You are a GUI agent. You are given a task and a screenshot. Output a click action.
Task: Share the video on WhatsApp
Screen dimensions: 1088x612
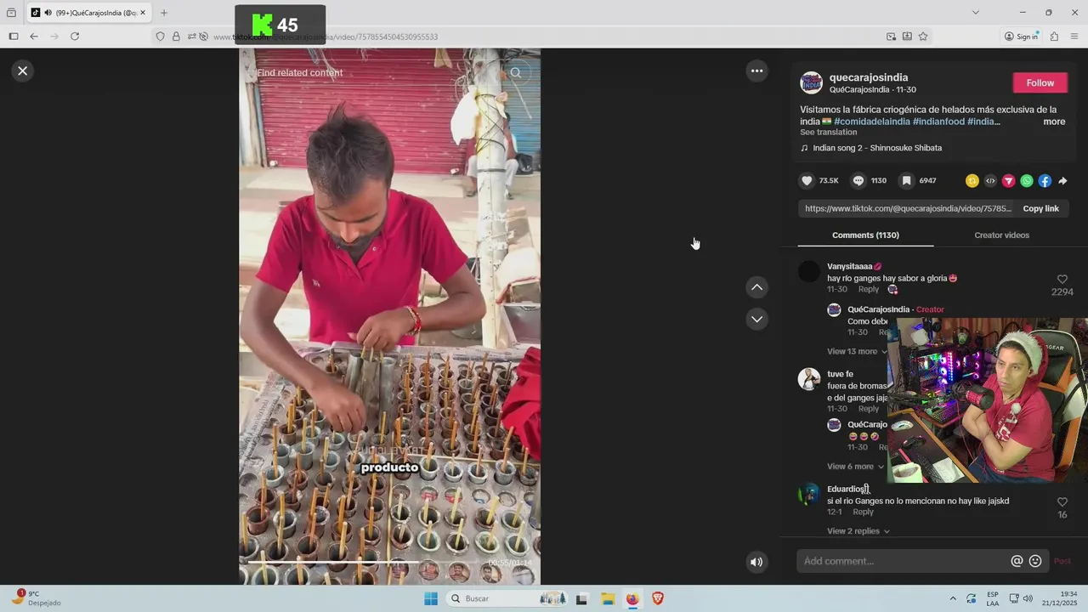click(1027, 181)
